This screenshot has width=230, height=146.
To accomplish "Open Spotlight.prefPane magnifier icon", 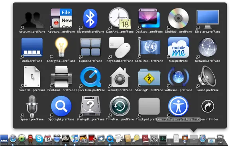I will (x=61, y=106).
